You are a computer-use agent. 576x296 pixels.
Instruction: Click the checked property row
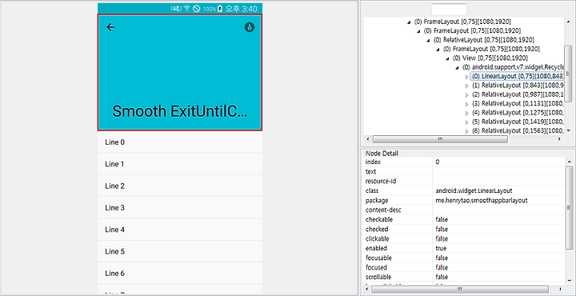coord(464,229)
